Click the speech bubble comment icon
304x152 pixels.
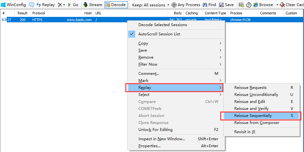32,5
